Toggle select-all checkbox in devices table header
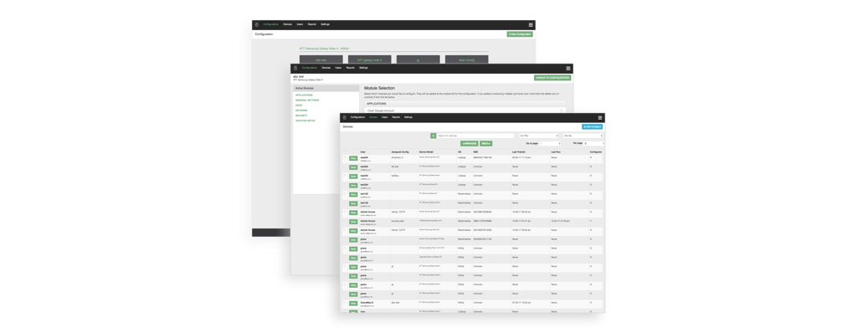This screenshot has height=333, width=857. click(344, 152)
